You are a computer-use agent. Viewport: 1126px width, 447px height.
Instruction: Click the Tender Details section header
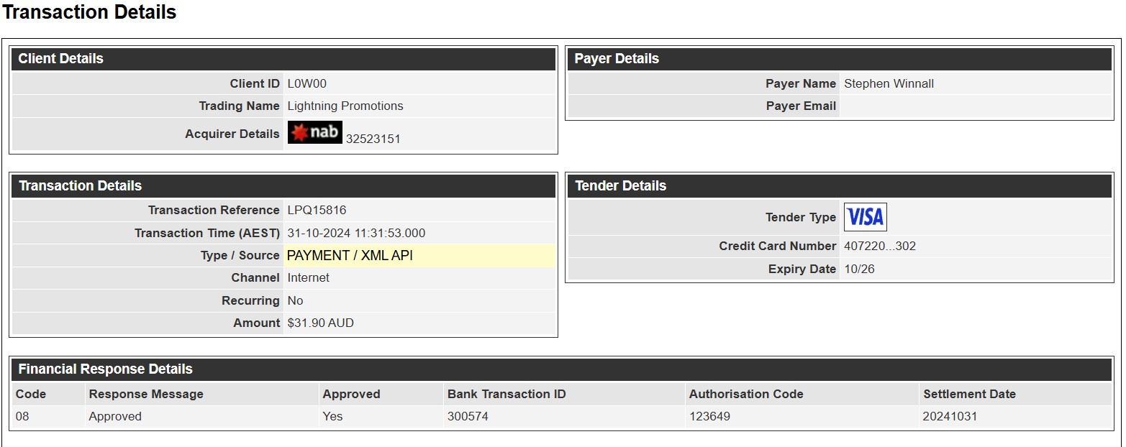pyautogui.click(x=840, y=185)
